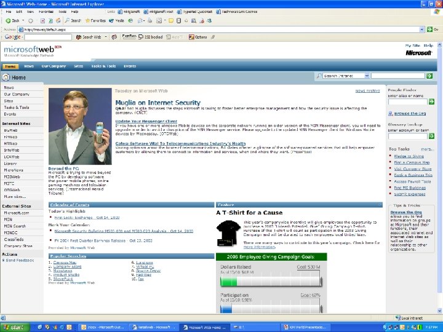Screen dimensions: 443x332
Task: Open the Help menu
Action: (74, 12)
